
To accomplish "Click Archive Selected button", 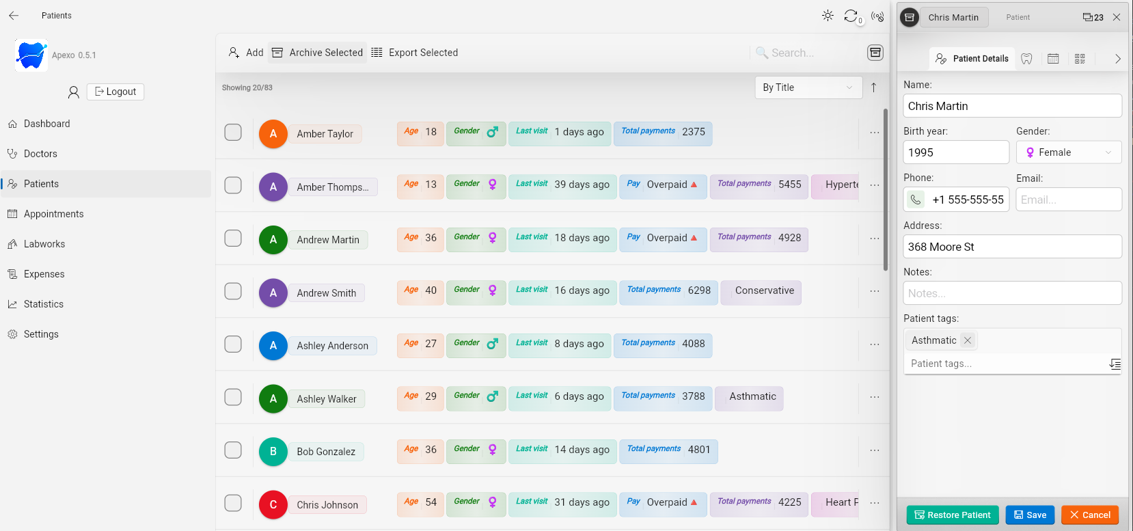I will tap(317, 53).
